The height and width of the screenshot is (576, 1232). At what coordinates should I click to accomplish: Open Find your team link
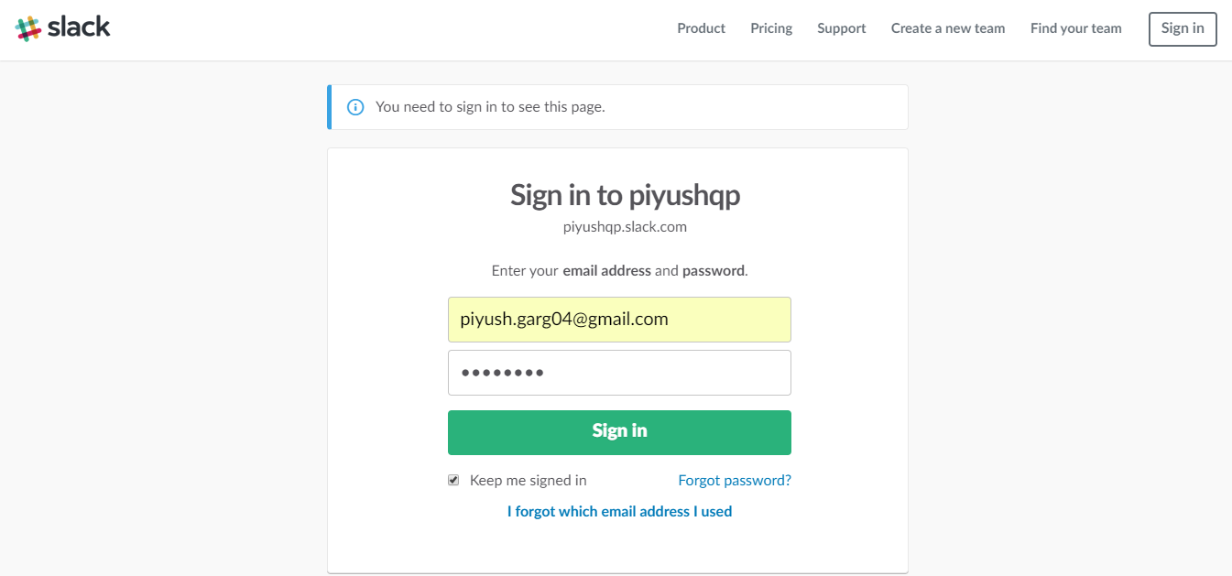pos(1075,28)
